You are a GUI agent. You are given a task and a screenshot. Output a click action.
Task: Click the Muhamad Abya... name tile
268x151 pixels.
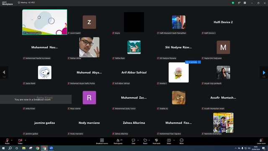point(89,73)
